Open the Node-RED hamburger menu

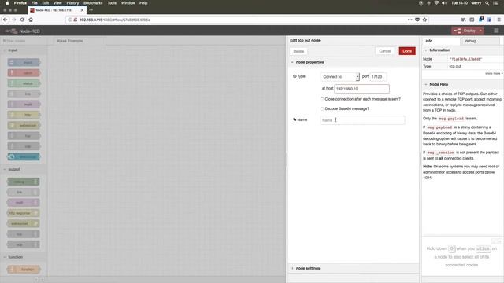(496, 31)
